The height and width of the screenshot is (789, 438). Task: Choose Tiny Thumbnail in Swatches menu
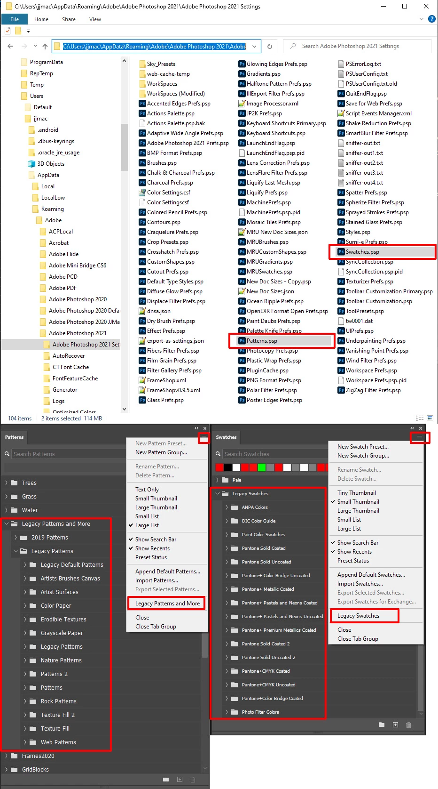click(x=356, y=493)
